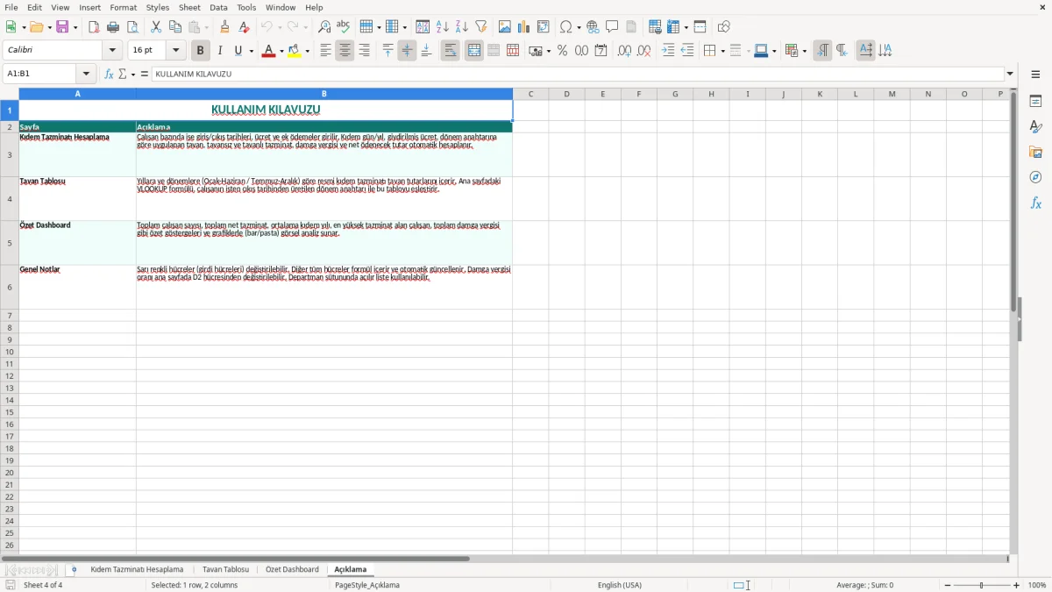Select the KULLANIM KILAVUZU title cell
The image size is (1052, 592).
coord(266,110)
